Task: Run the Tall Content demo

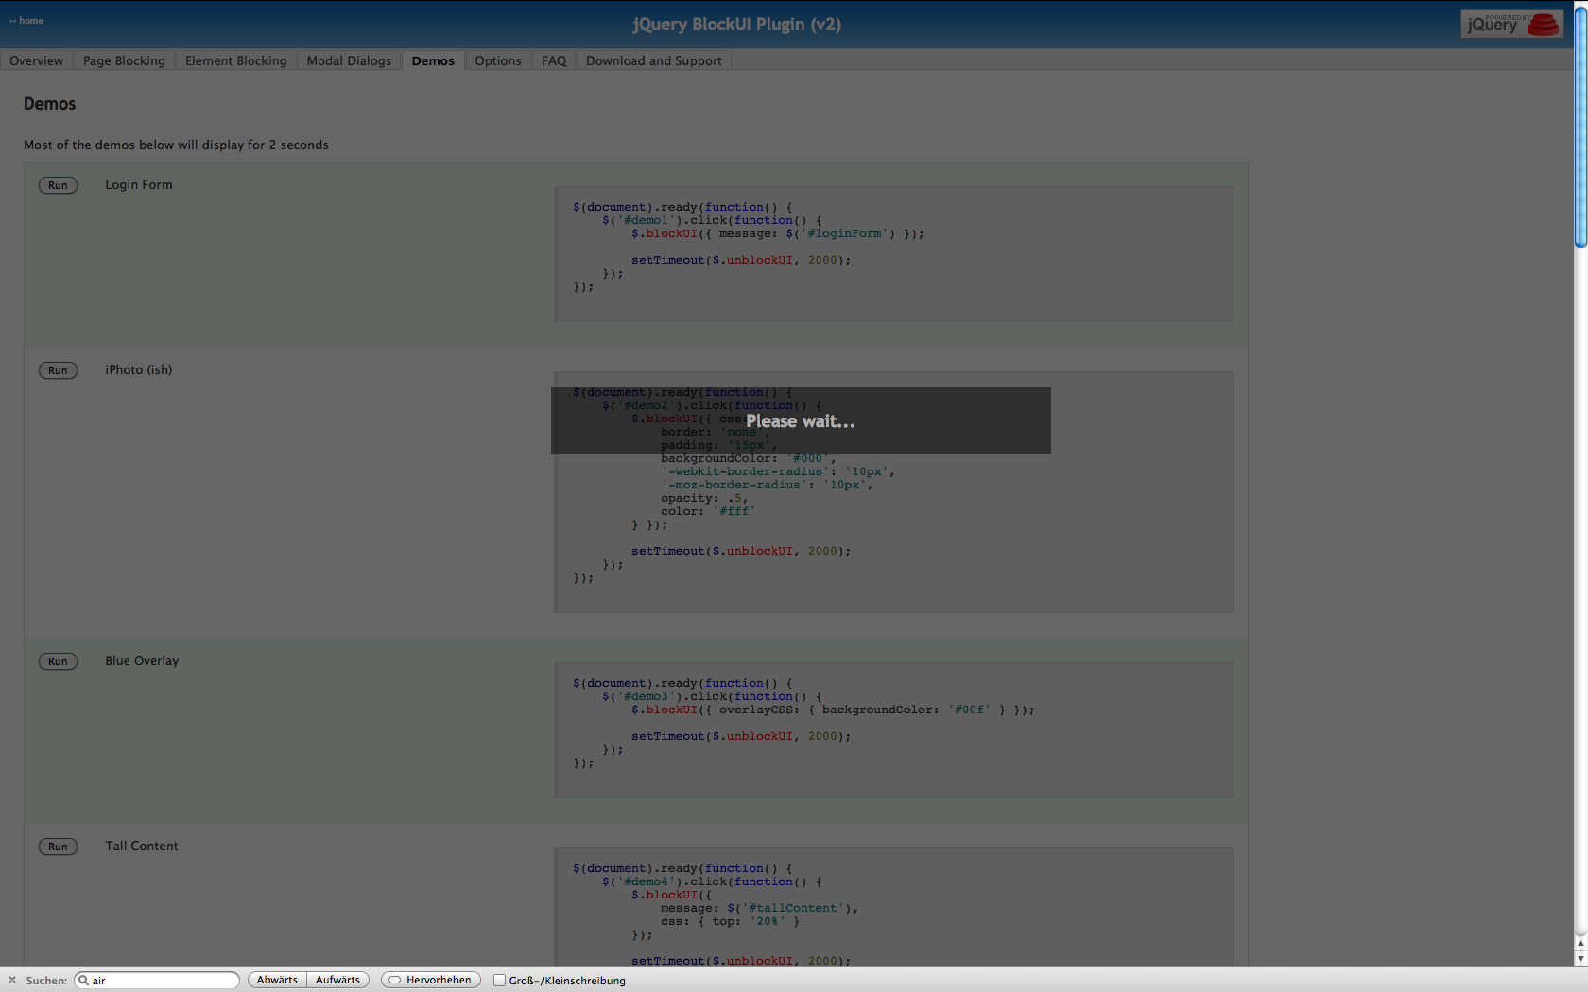Action: coord(58,847)
